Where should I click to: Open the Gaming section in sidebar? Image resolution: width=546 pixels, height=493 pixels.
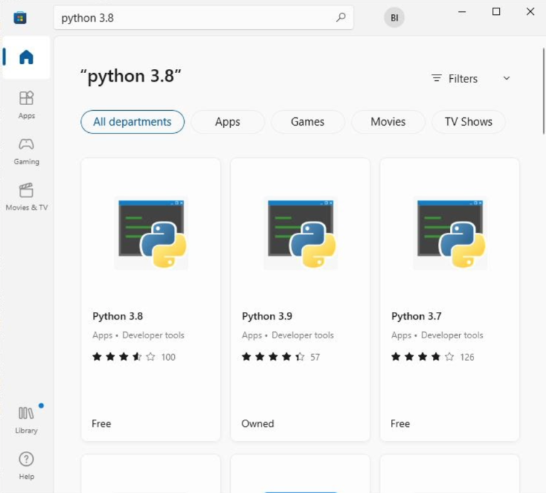tap(26, 150)
